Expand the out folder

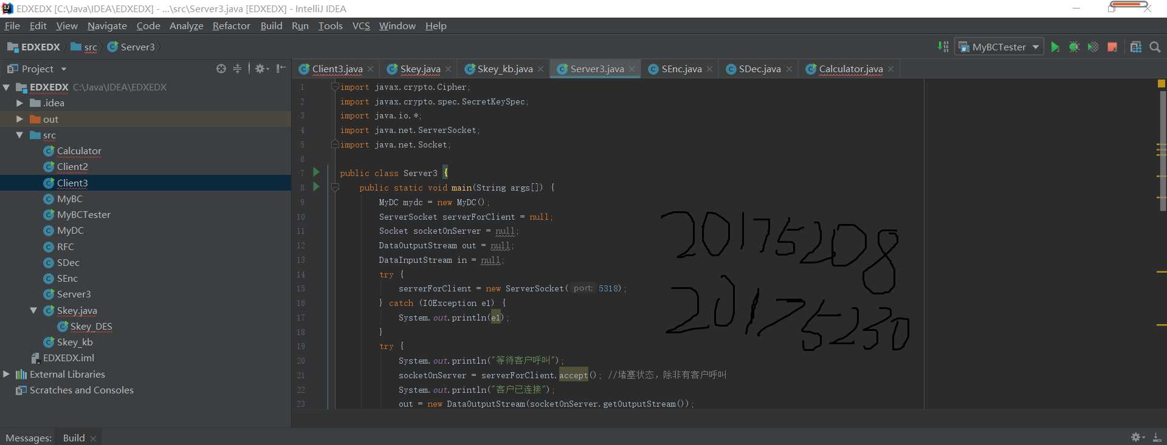click(19, 119)
